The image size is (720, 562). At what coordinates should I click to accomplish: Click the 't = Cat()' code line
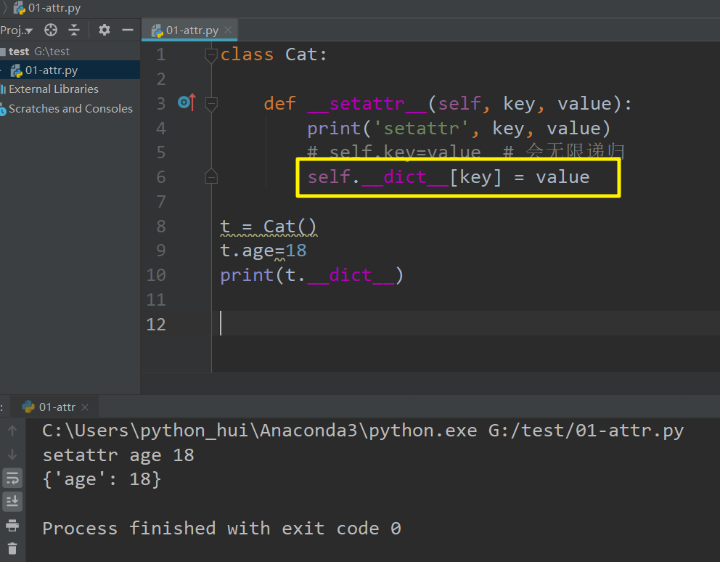268,227
